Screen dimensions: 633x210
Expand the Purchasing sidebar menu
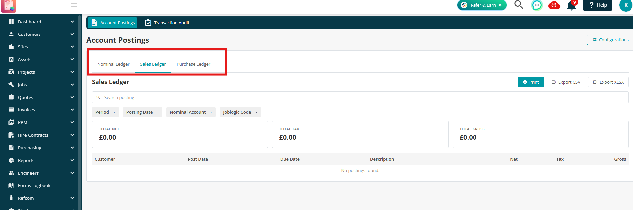[41, 148]
